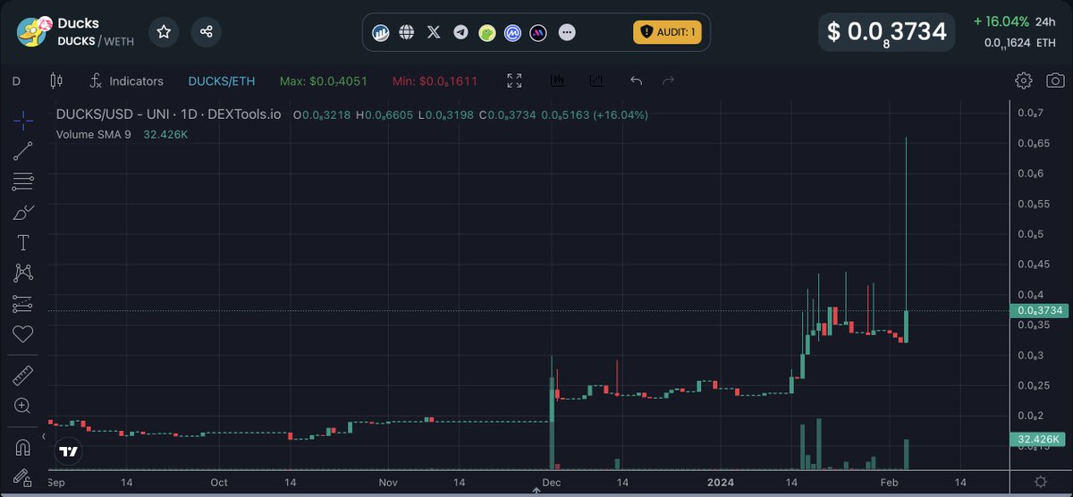Click the Dec marker on time axis

(552, 482)
